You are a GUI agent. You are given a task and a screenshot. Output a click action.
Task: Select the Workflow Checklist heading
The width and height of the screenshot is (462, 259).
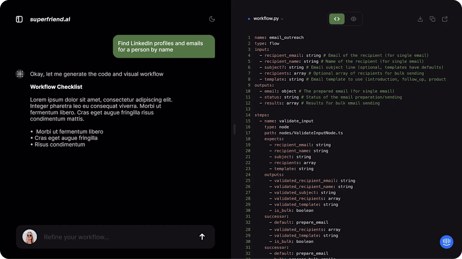pos(56,87)
